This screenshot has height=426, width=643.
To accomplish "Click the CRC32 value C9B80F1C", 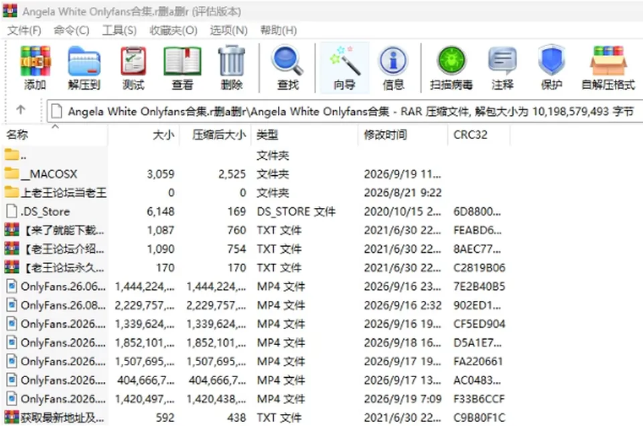I will click(479, 417).
